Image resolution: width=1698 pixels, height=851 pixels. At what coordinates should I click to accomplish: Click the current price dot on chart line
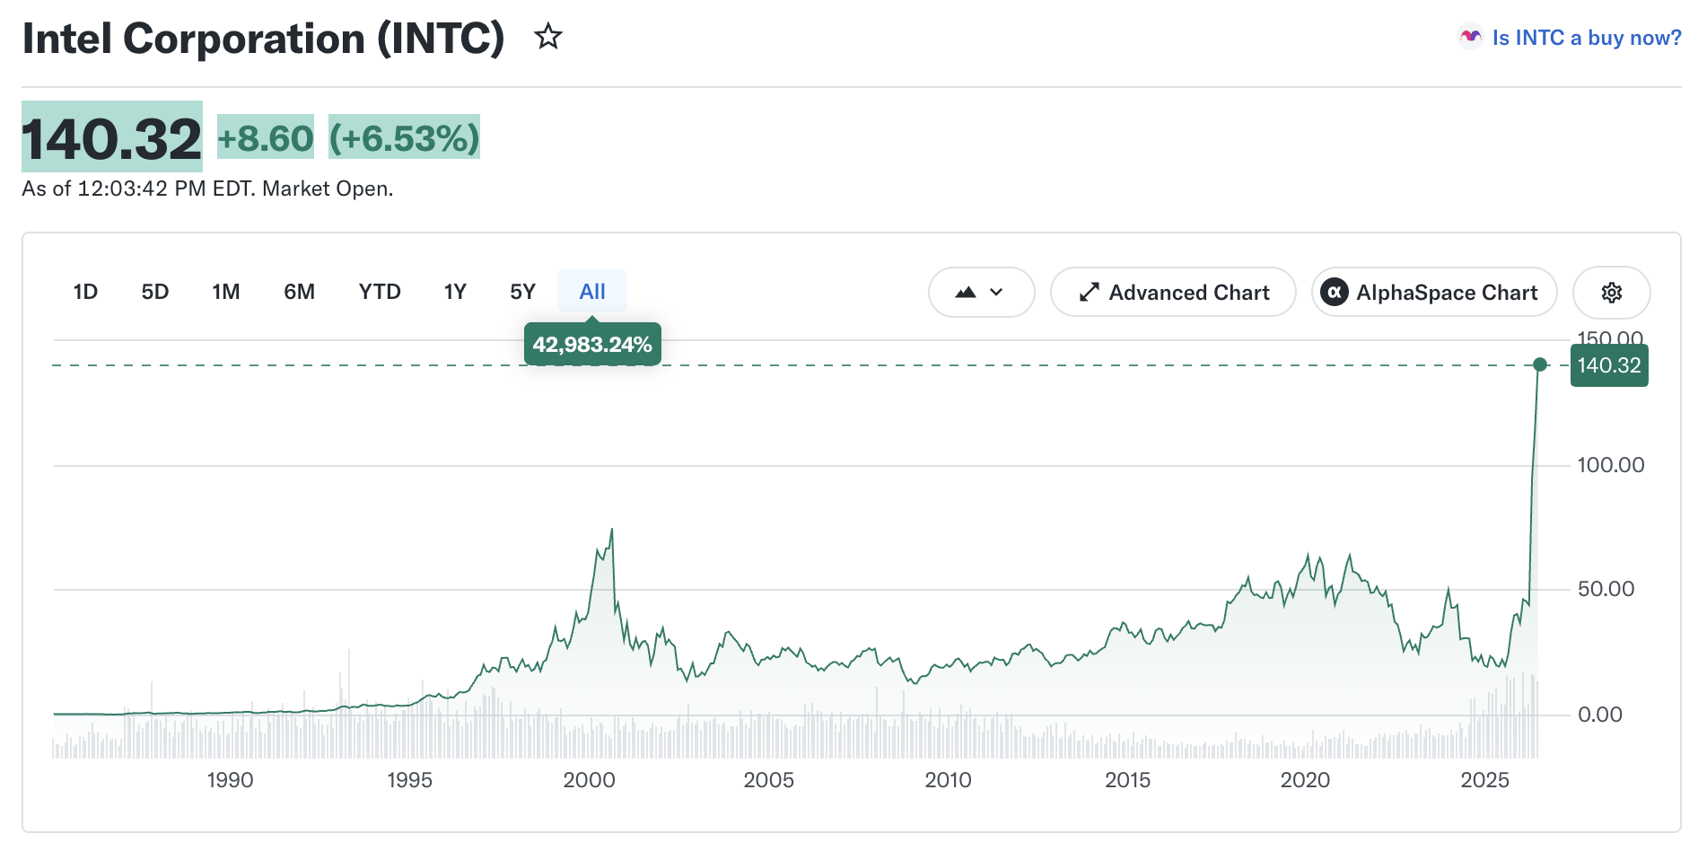1540,364
